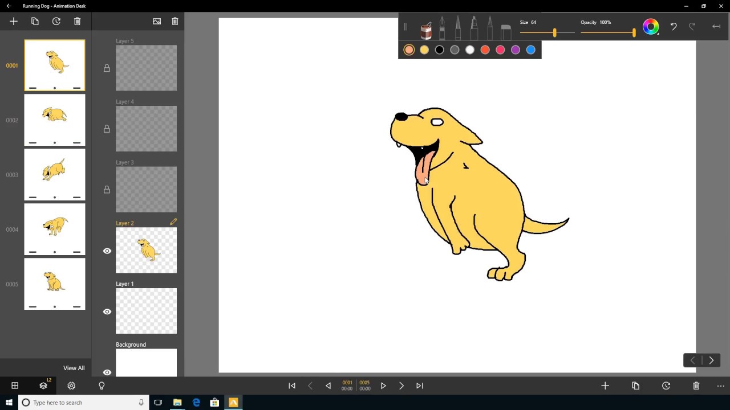Select the yellow color swatch
This screenshot has height=410, width=730.
pyautogui.click(x=424, y=50)
